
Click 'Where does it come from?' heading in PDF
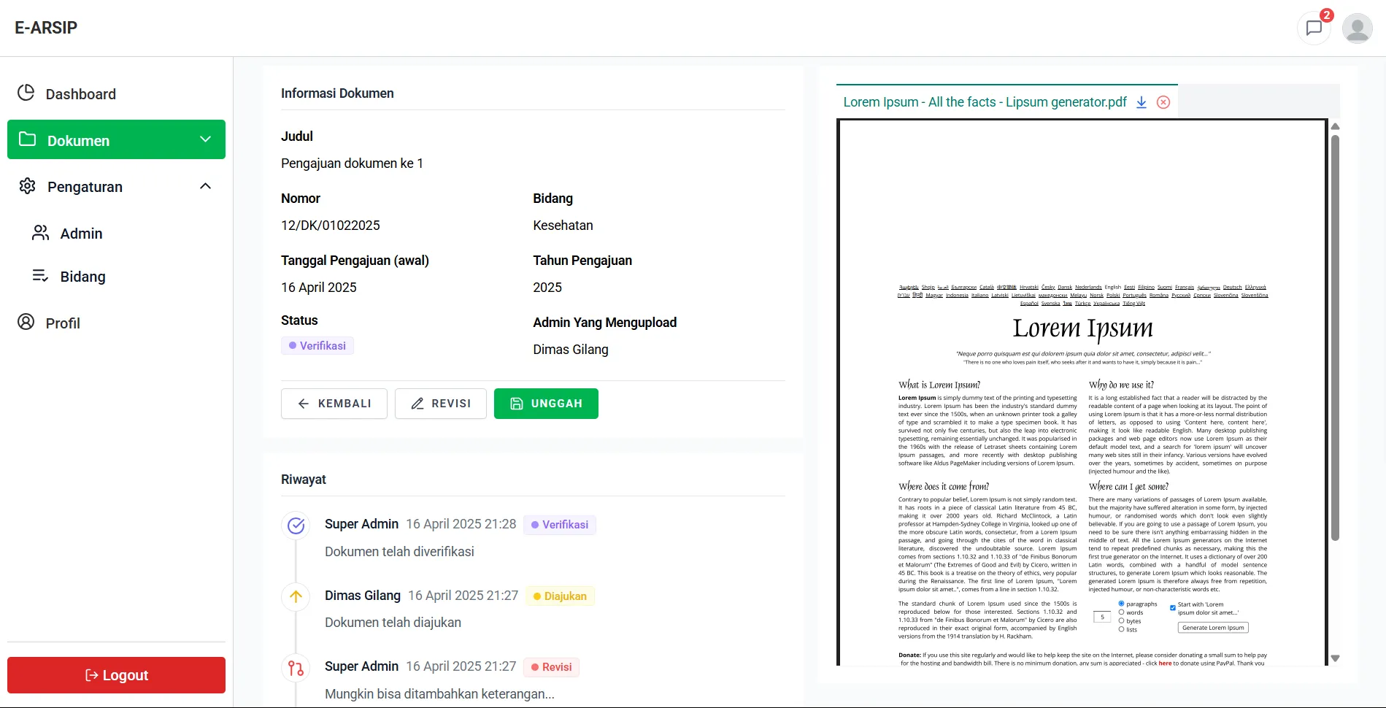[944, 486]
